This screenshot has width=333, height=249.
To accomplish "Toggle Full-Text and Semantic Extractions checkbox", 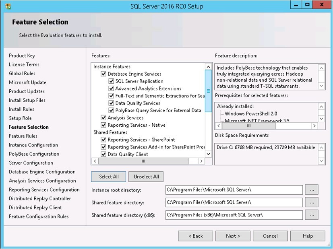I will 111,96.
